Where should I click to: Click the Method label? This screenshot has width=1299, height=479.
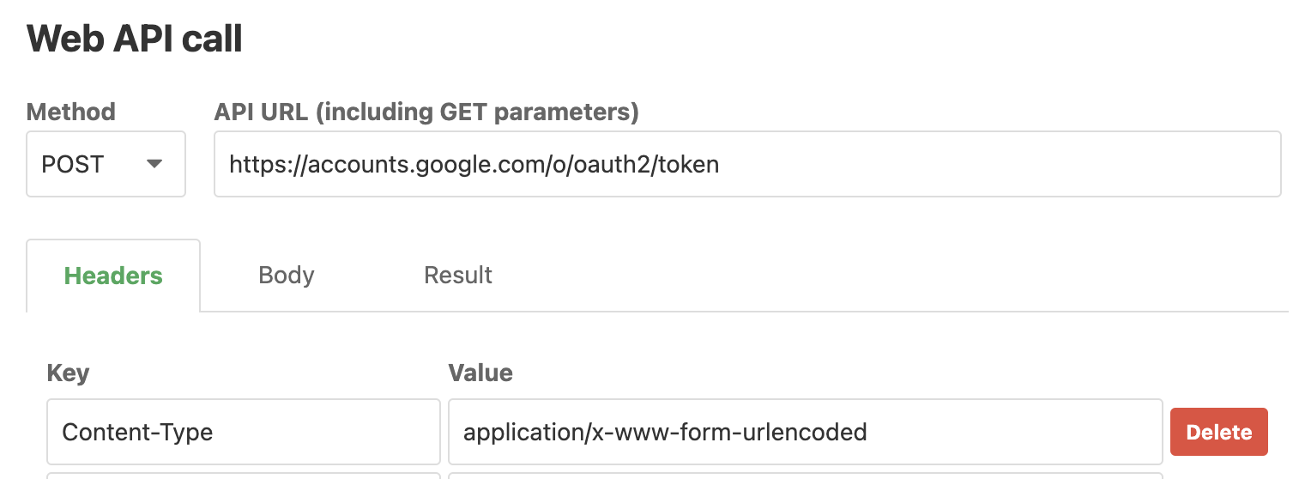[71, 112]
